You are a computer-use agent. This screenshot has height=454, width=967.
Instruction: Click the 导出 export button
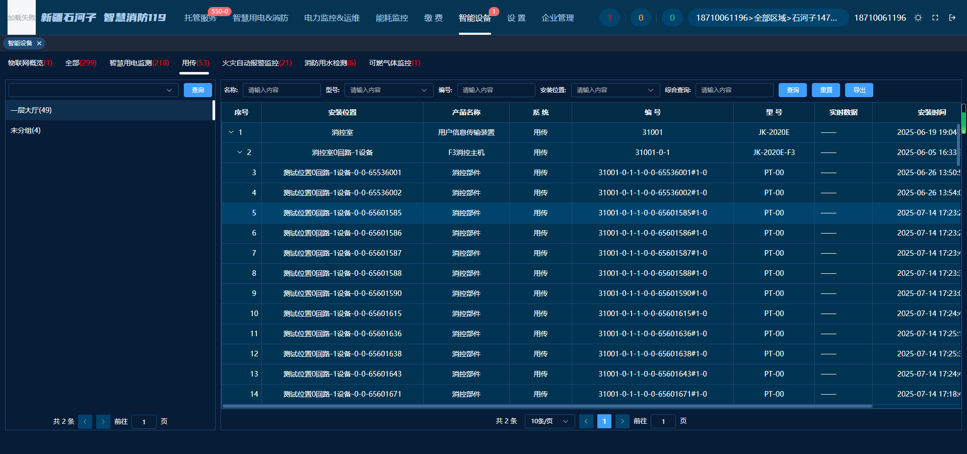[859, 90]
